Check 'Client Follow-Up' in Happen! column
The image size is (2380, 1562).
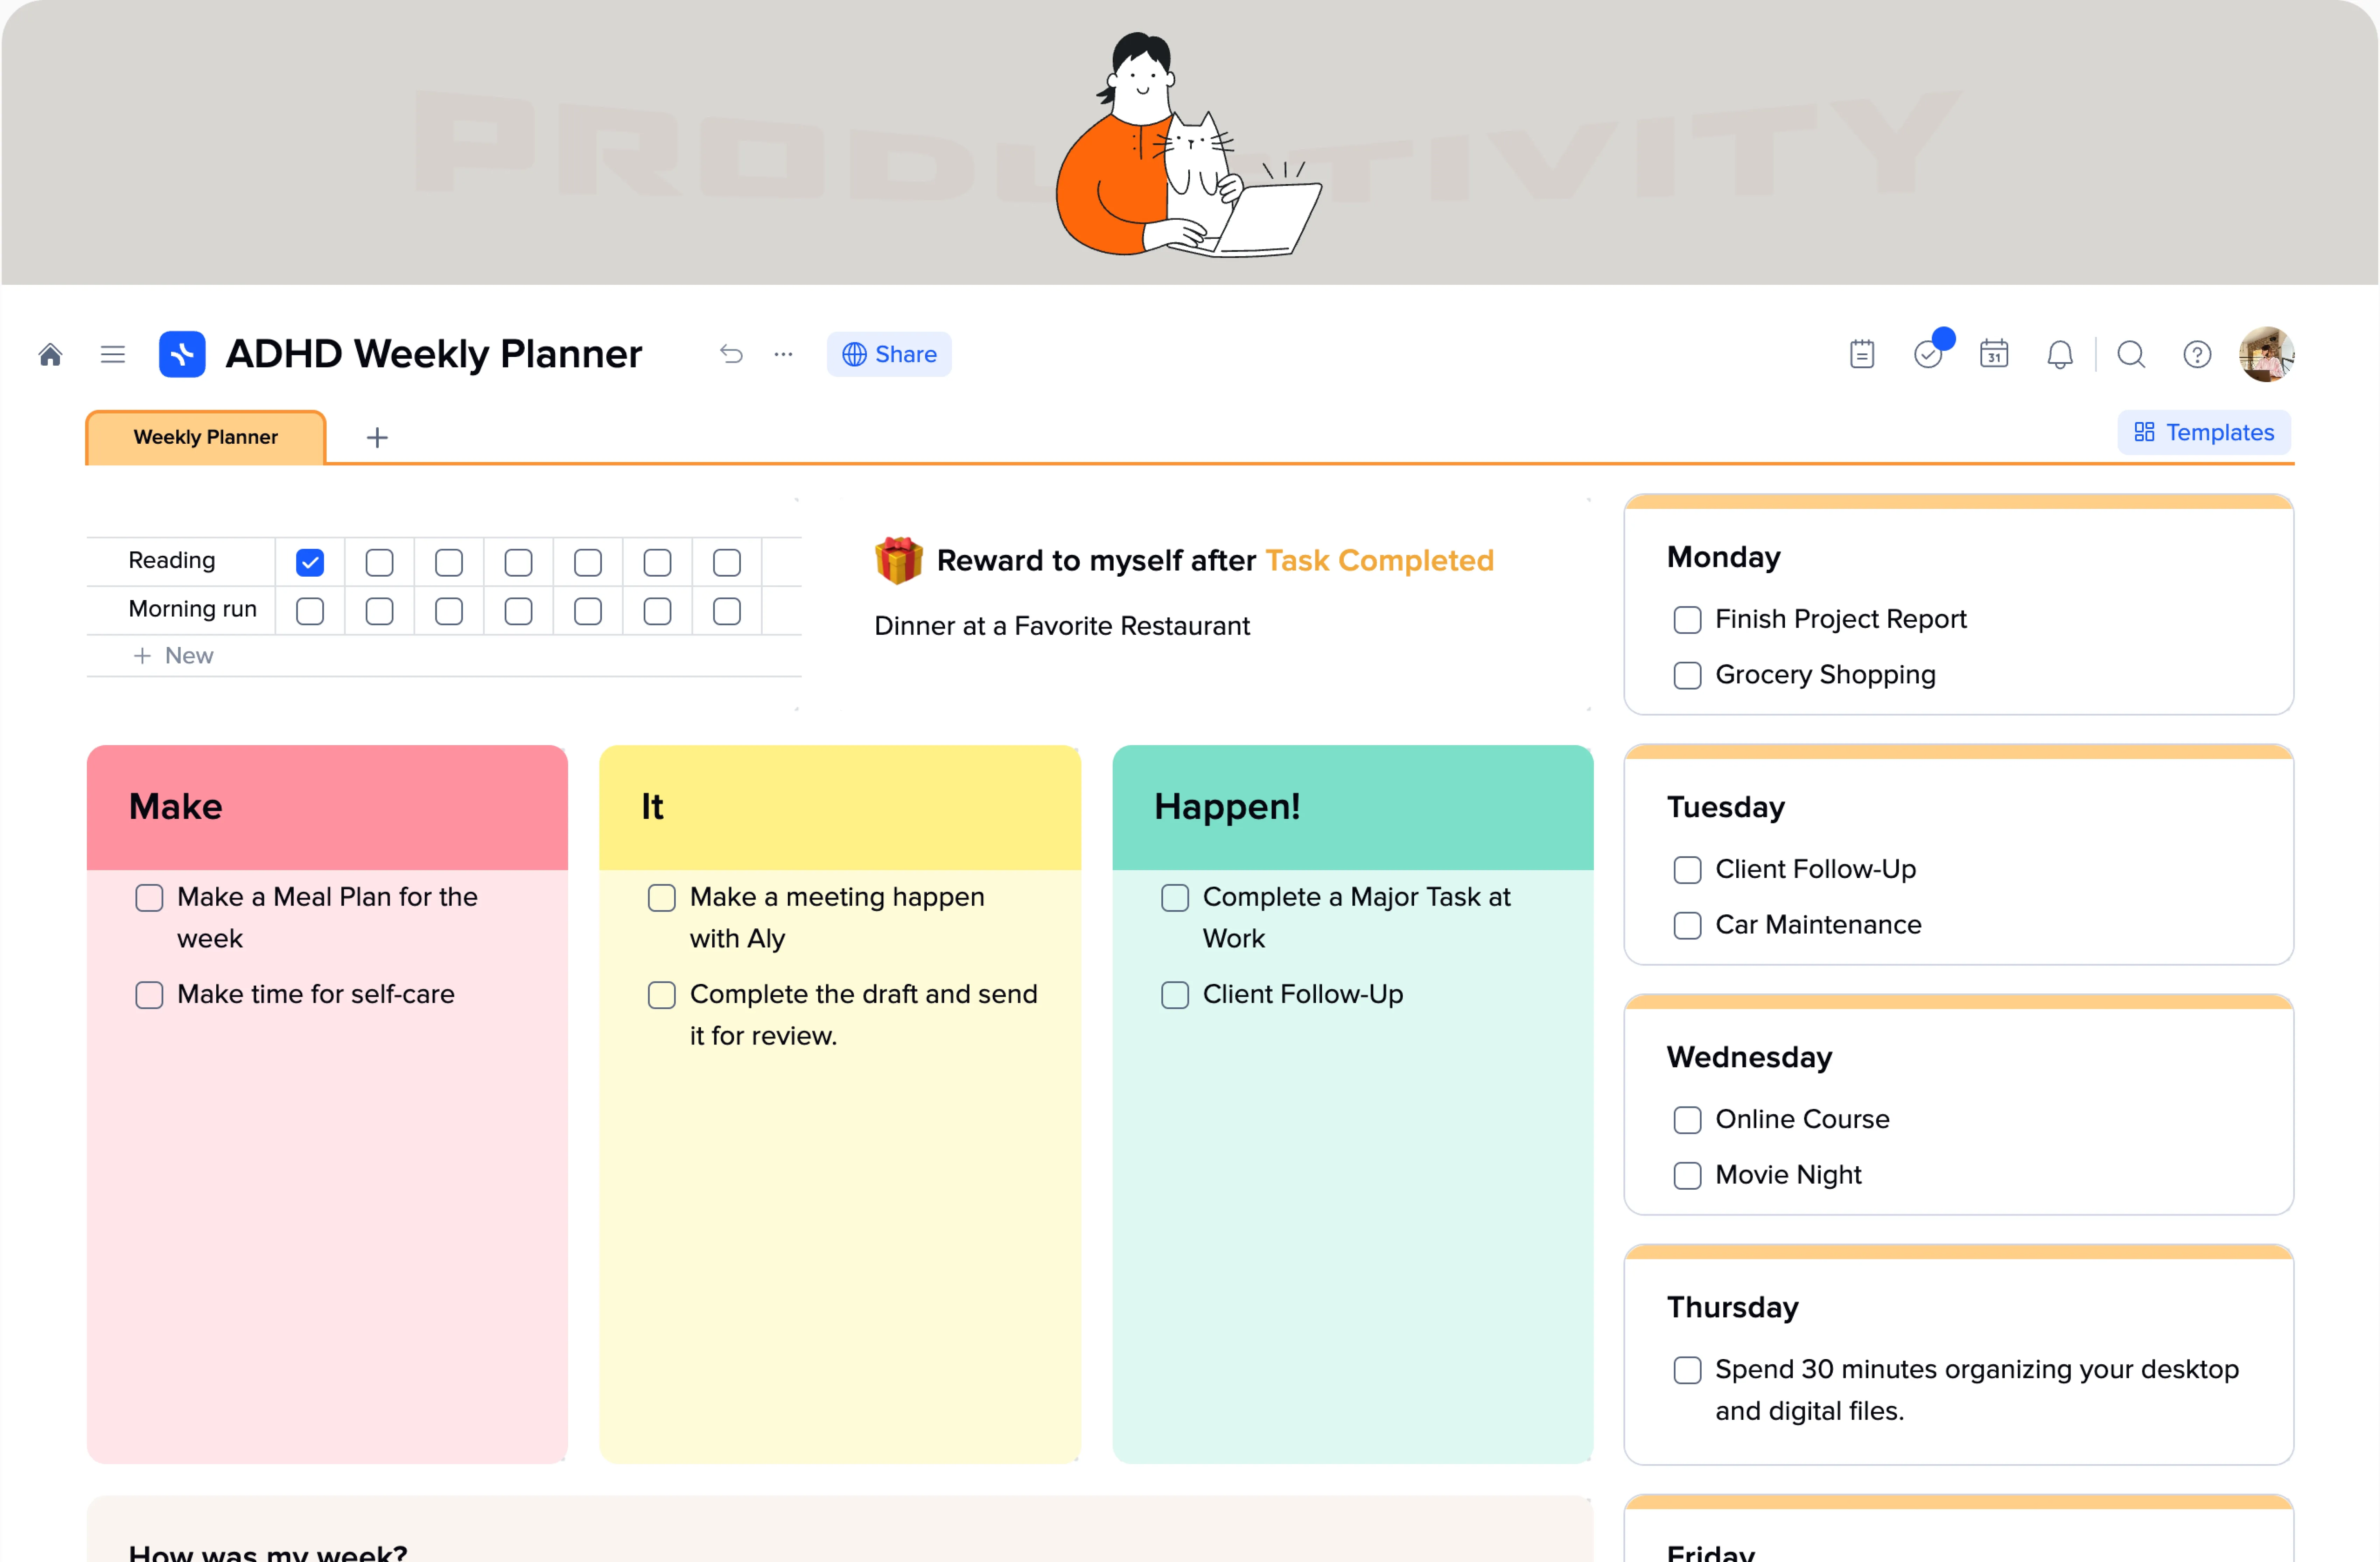(1175, 995)
